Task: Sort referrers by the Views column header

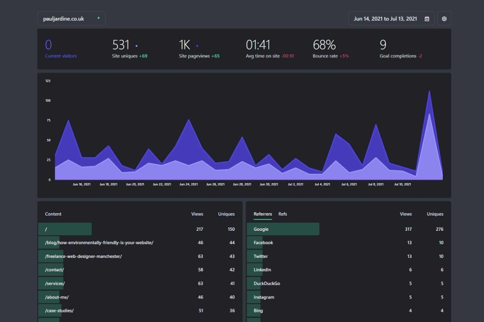Action: (405, 214)
